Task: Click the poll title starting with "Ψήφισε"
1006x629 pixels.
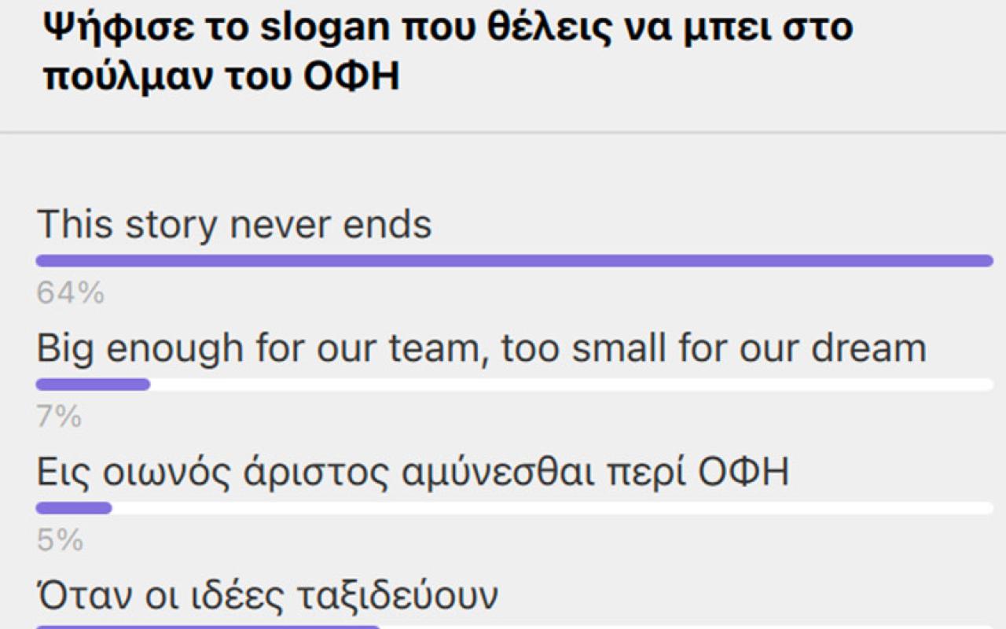Action: (x=448, y=52)
